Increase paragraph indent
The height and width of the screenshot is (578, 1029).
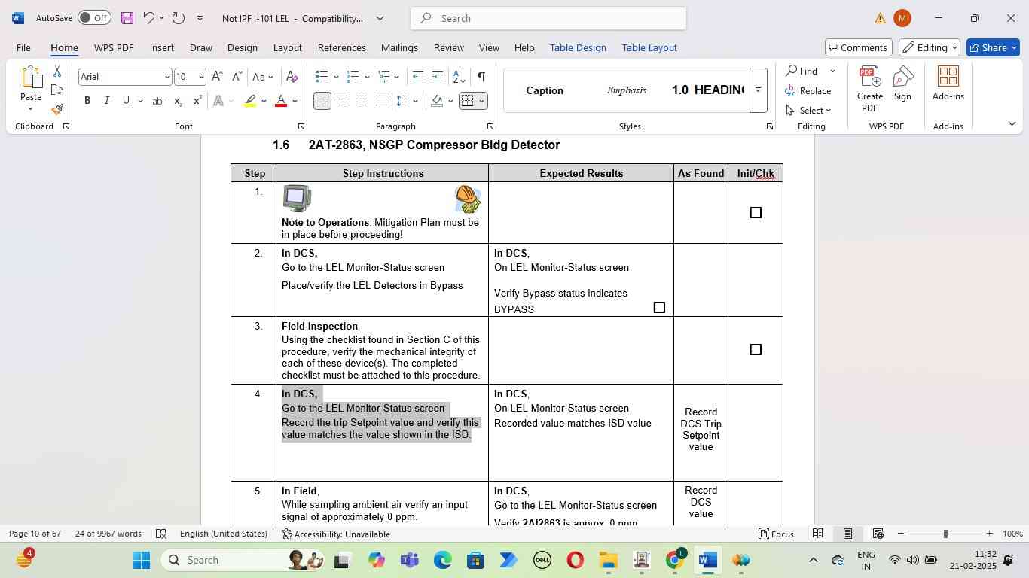click(x=438, y=77)
